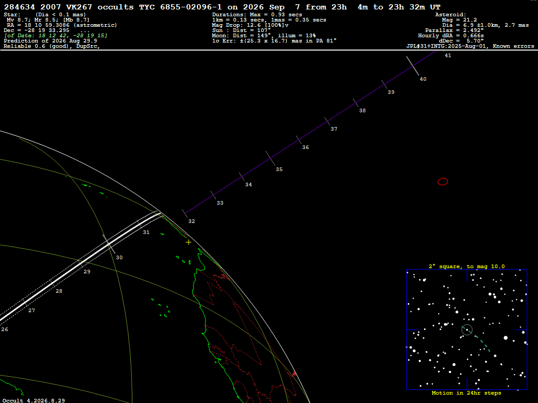Click the minute 37 path label
This screenshot has width=538, height=403.
(x=334, y=129)
